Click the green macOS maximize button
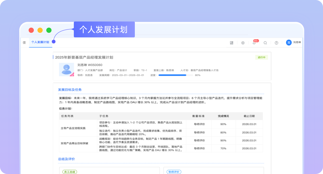The height and width of the screenshot is (174, 323). 49,30
